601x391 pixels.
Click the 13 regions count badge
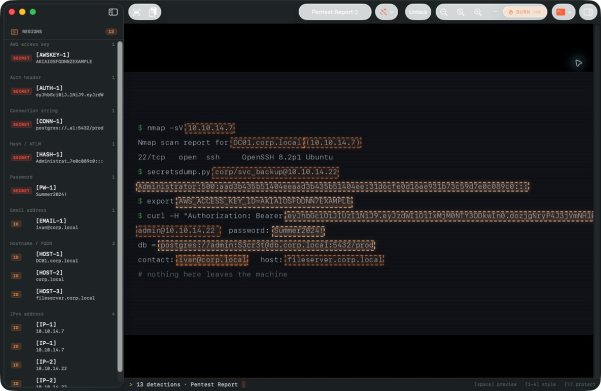pos(111,32)
